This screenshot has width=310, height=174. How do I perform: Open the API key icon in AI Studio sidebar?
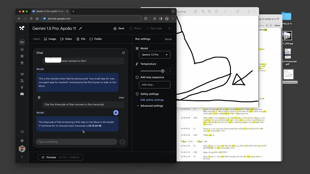22,42
